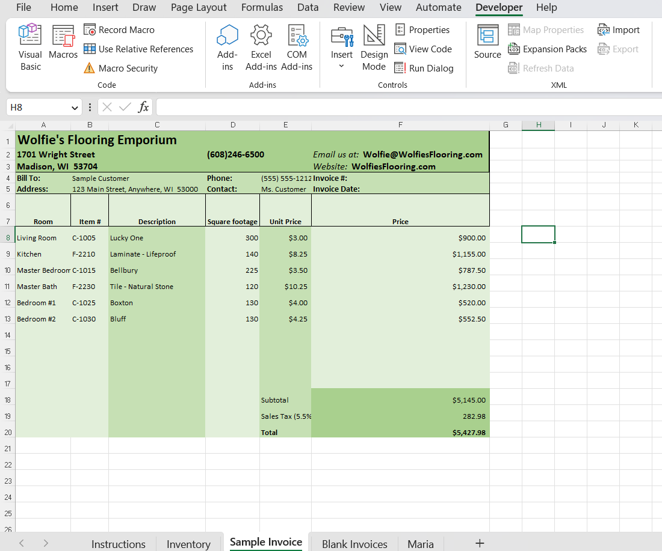Select the Sample Invoice sheet tab
The image size is (662, 551).
click(x=266, y=542)
